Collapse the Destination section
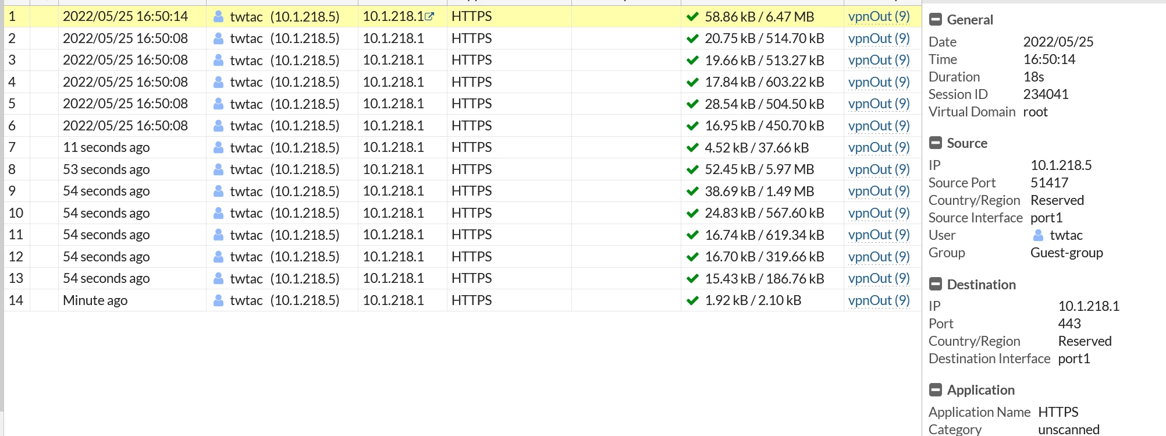1166x436 pixels. click(x=936, y=284)
